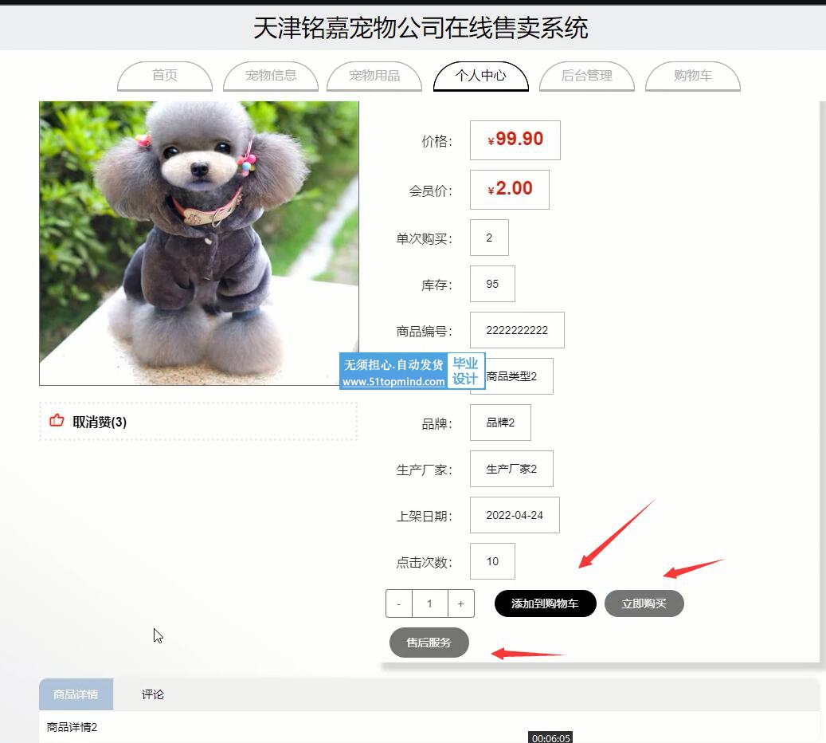
Task: Click the 商品详情2 description text
Action: tap(72, 727)
